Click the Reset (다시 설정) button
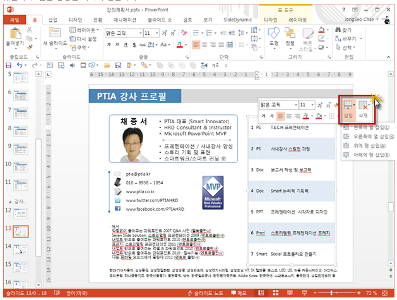This screenshot has width=397, height=300. (x=83, y=39)
